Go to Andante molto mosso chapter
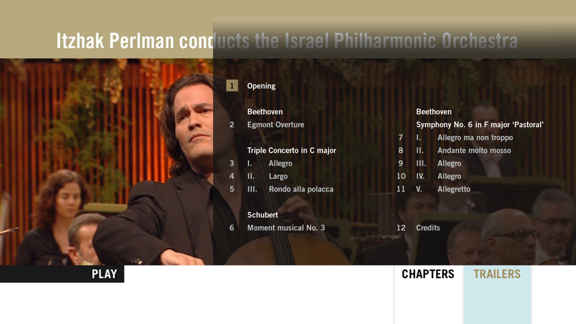This screenshot has height=324, width=576. (474, 151)
